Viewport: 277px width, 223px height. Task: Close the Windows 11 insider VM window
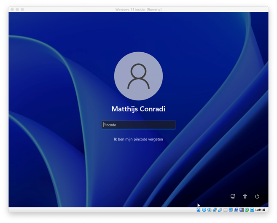(x=12, y=9)
